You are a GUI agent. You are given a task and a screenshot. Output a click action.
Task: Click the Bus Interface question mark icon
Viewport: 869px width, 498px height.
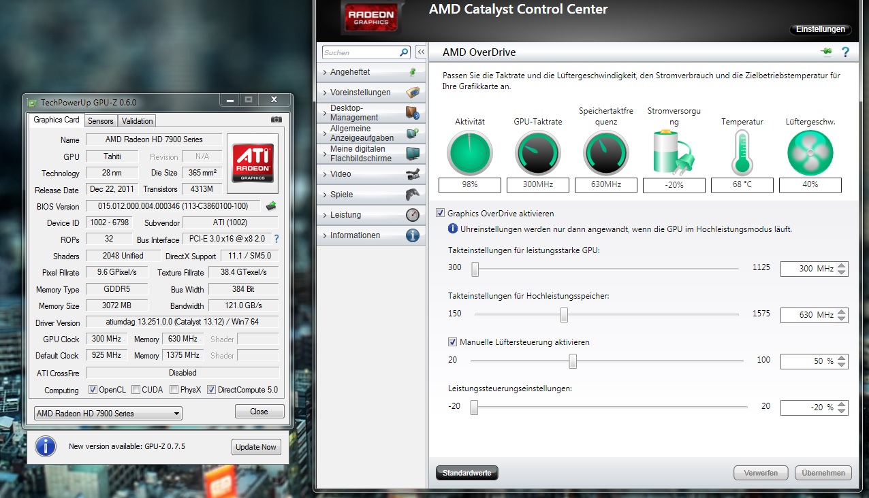click(276, 239)
